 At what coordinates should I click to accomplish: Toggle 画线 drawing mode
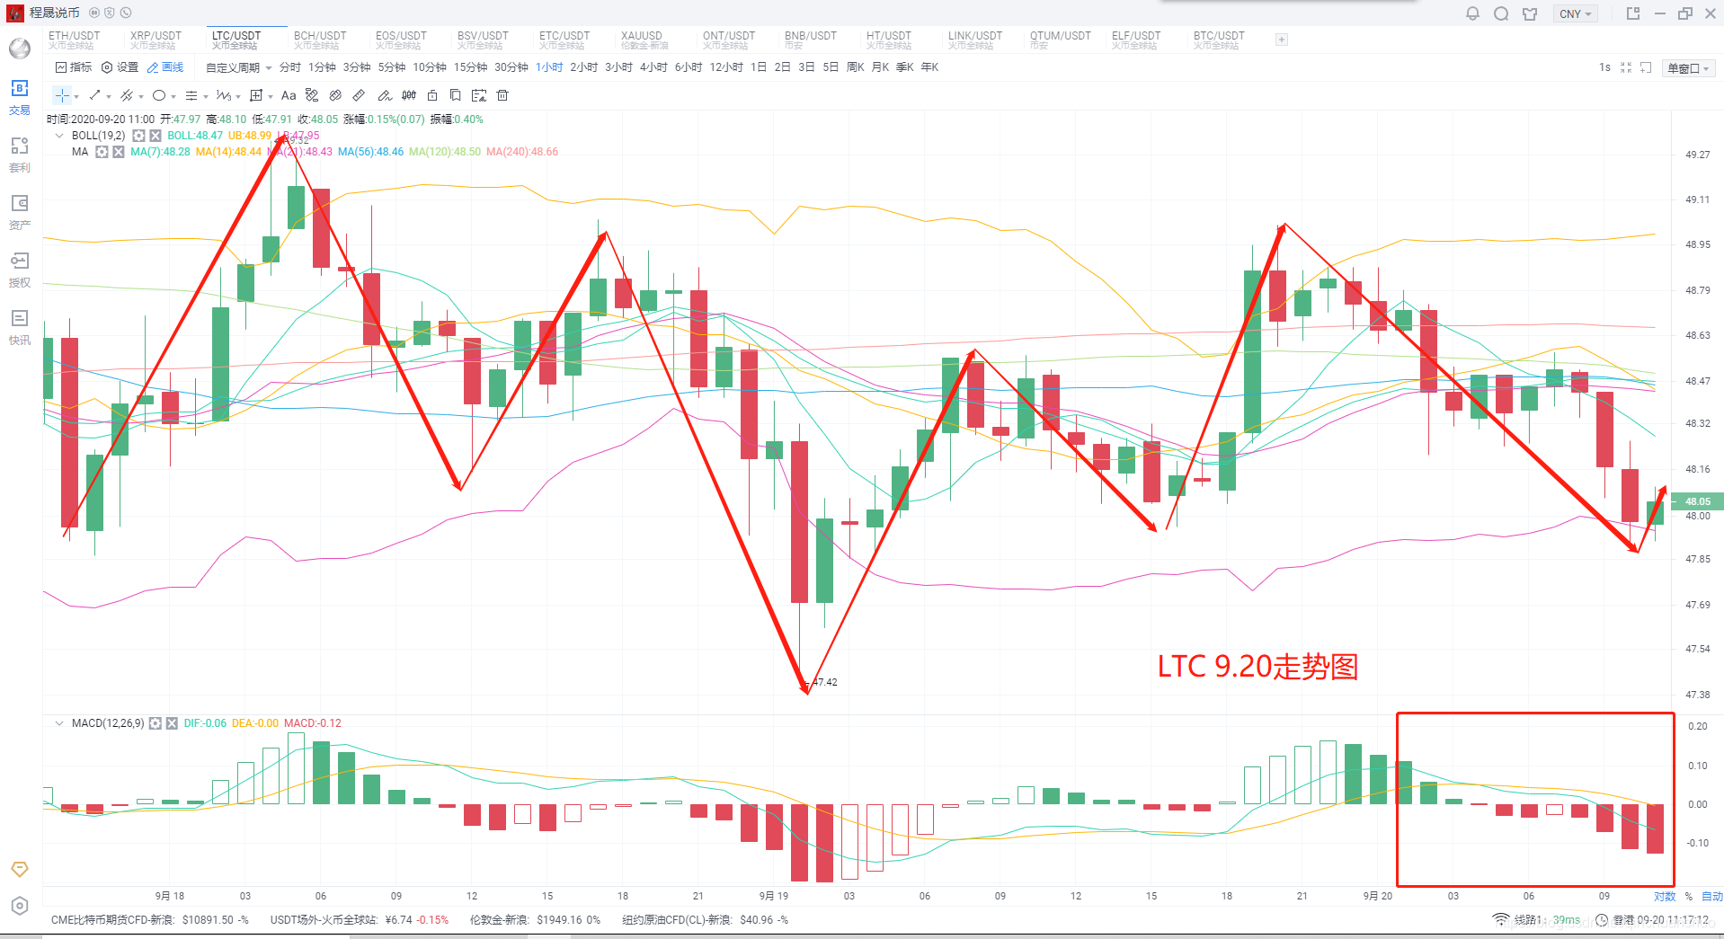pos(165,67)
